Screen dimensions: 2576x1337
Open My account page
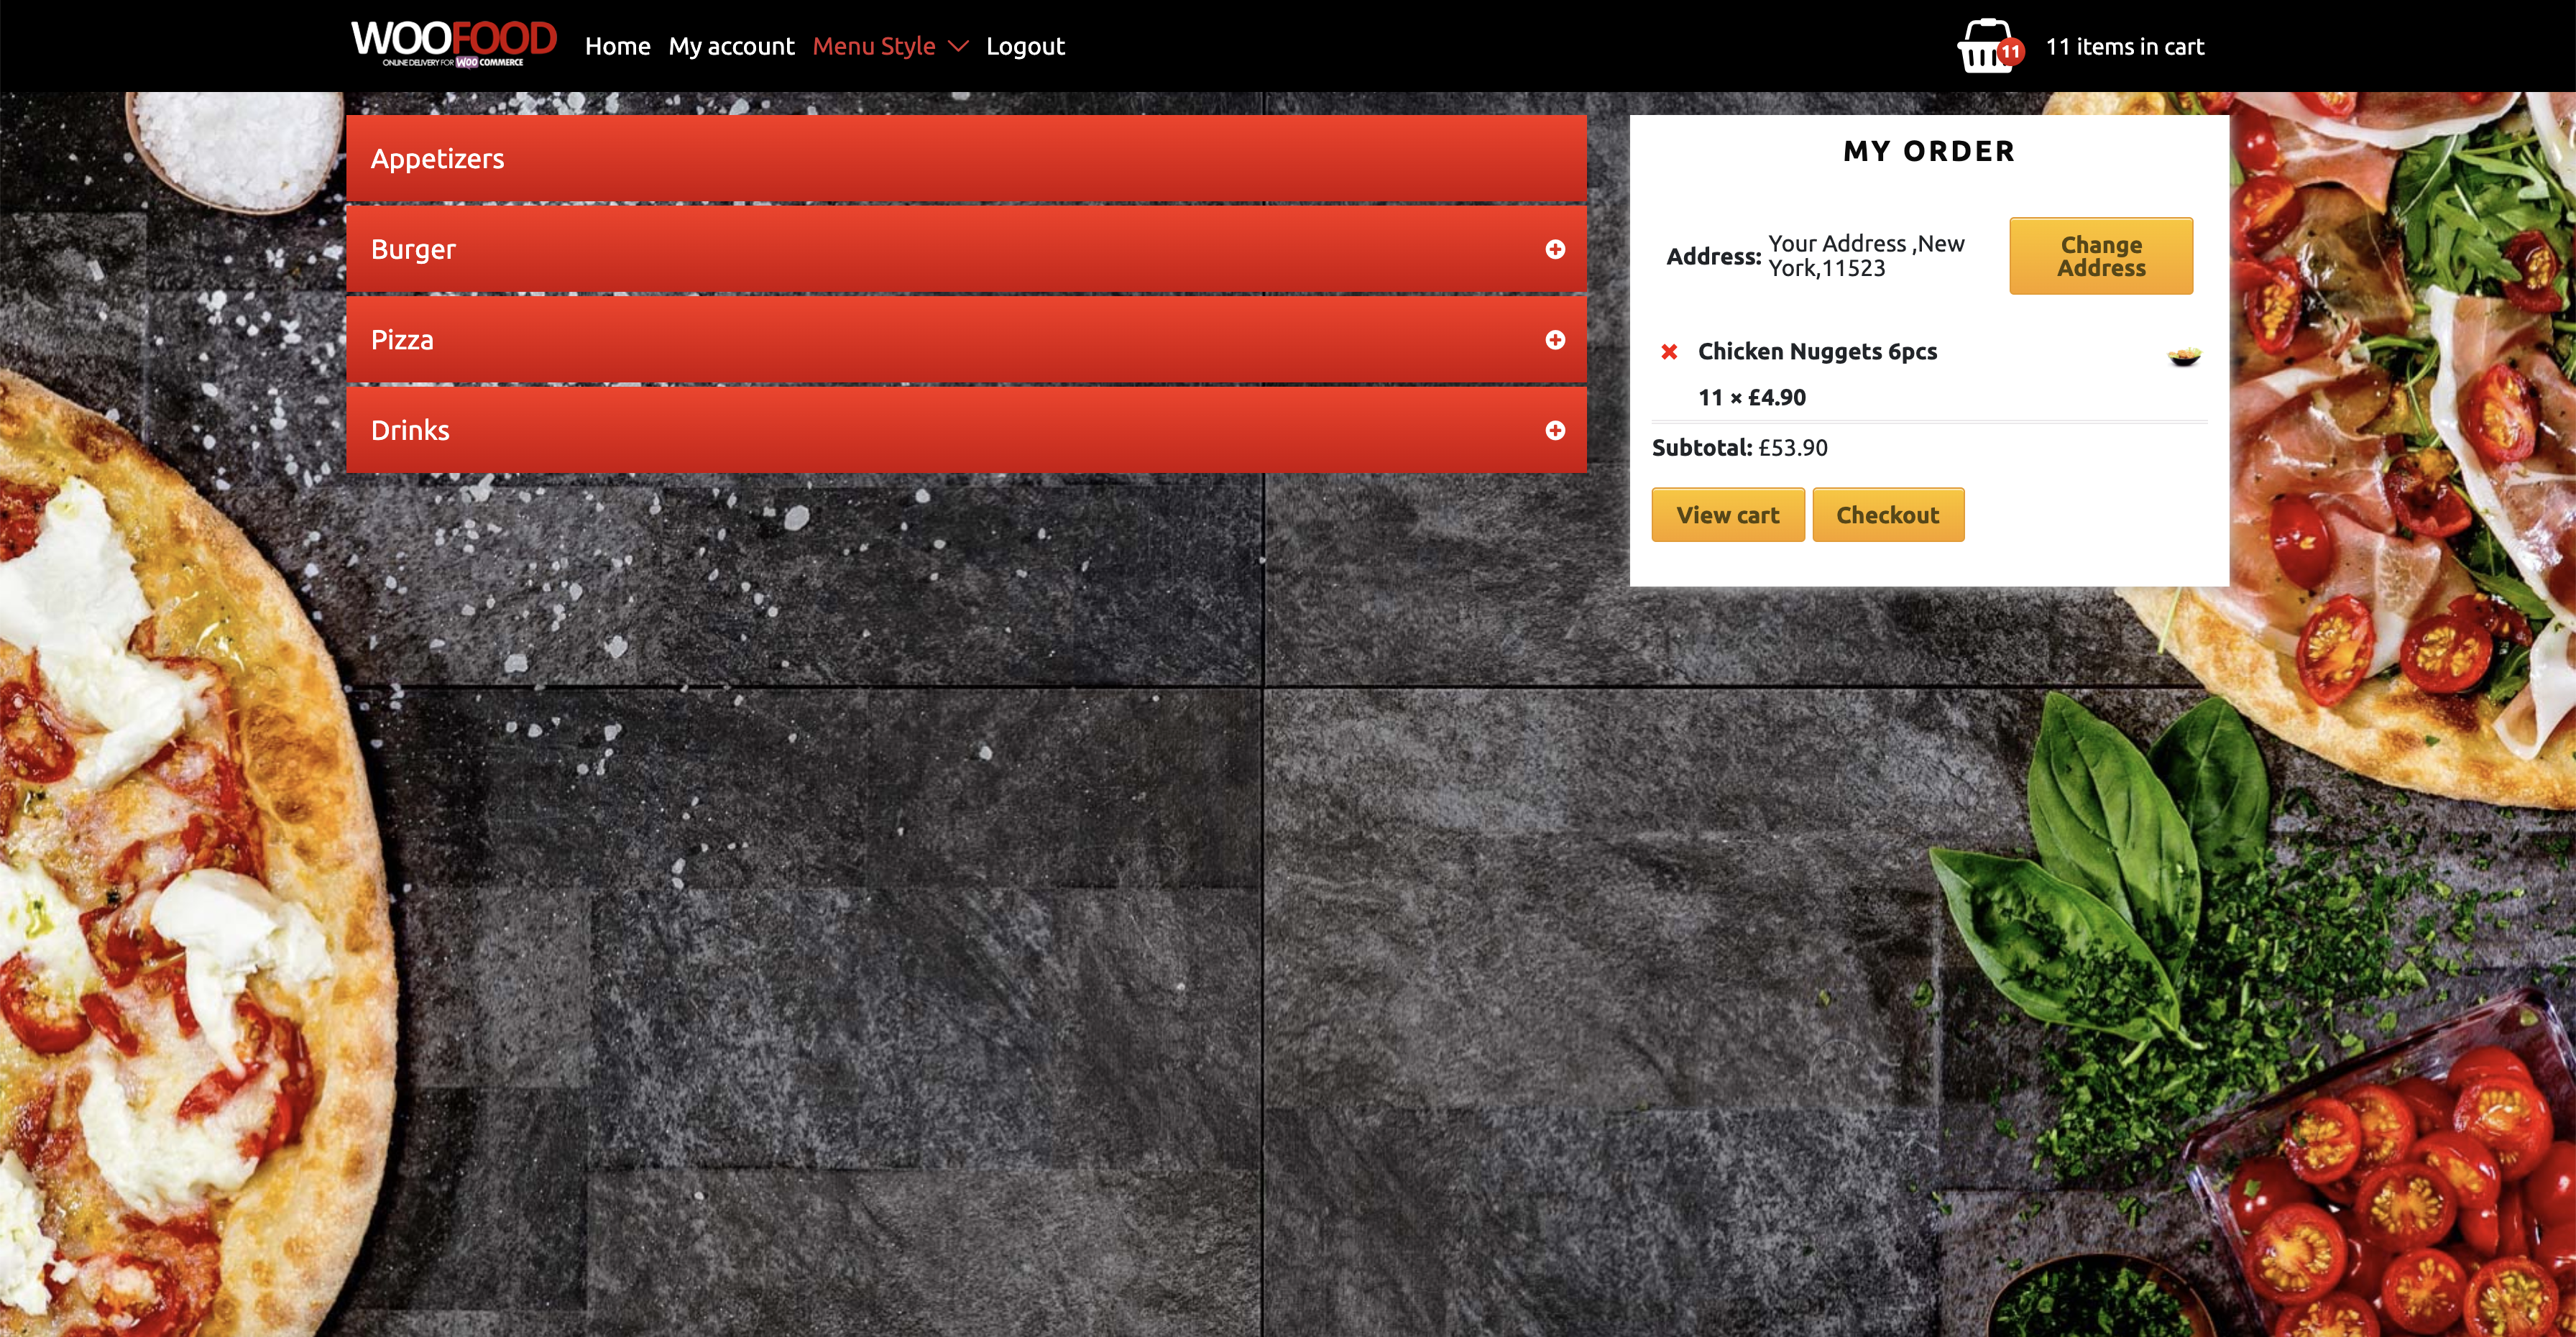tap(731, 46)
